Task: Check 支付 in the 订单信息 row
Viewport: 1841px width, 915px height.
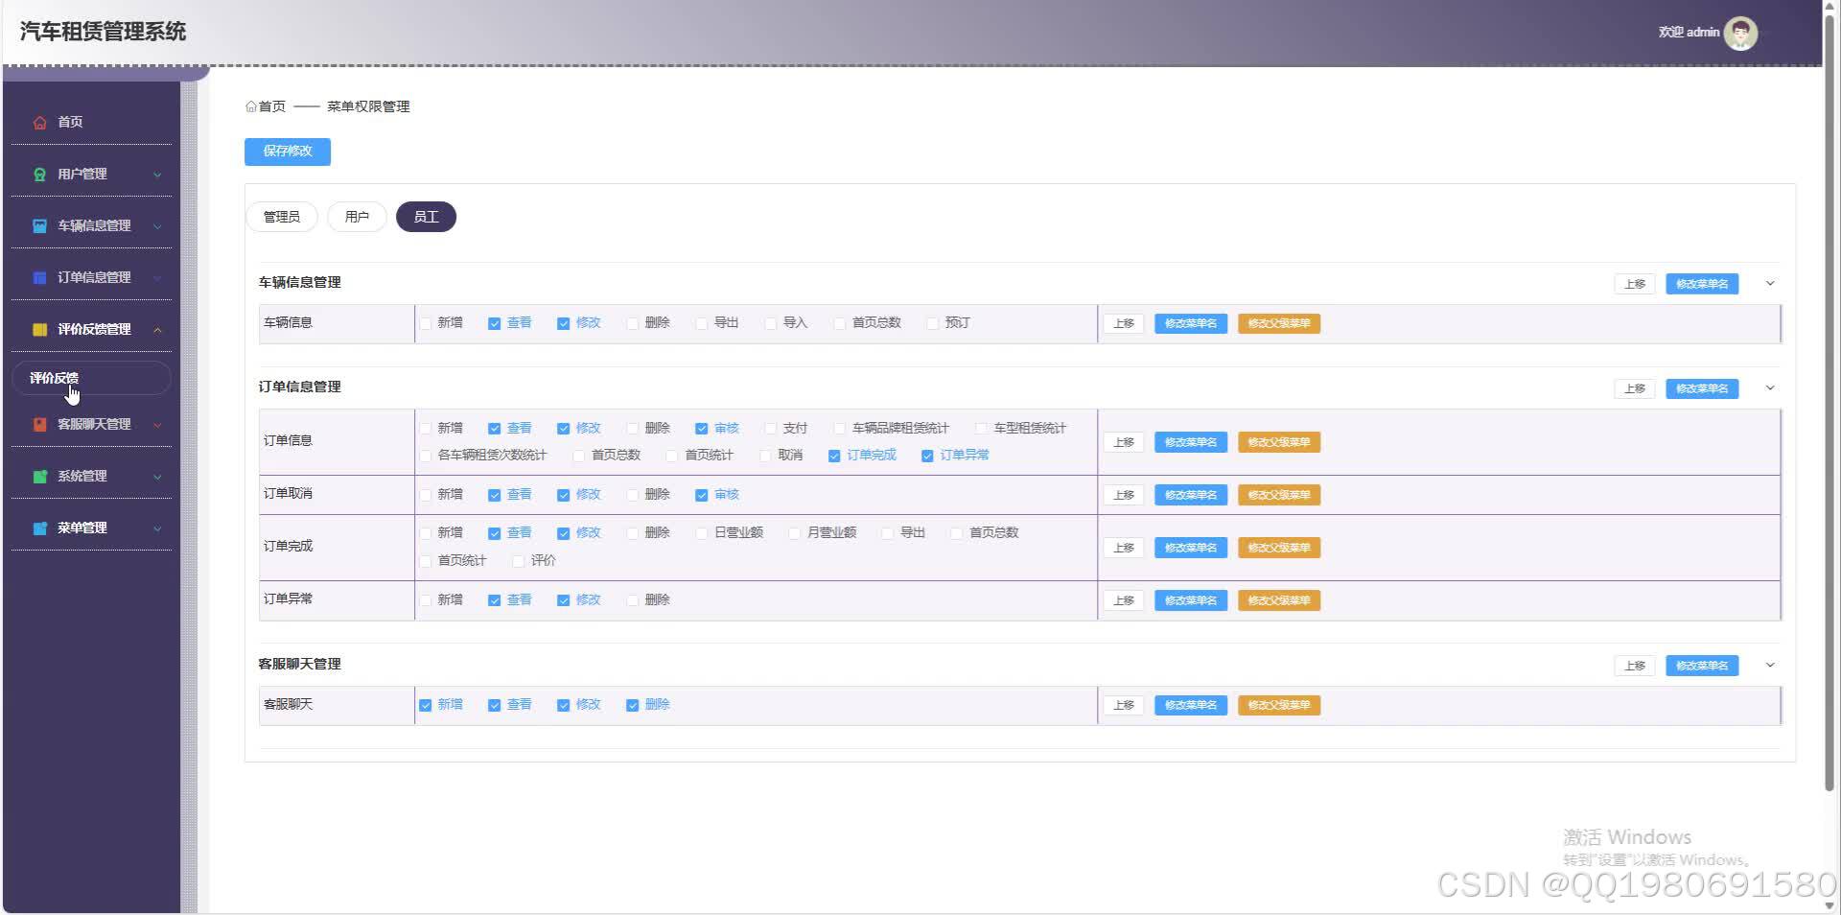Action: point(771,429)
